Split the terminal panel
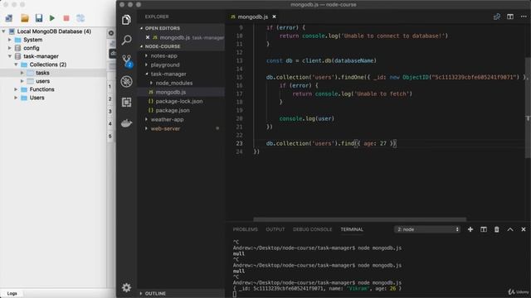The height and width of the screenshot is (298, 531). coord(483,229)
